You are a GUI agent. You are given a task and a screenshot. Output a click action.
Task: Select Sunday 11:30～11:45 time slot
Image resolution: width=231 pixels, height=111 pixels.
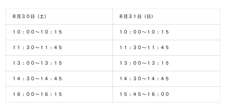(166, 48)
